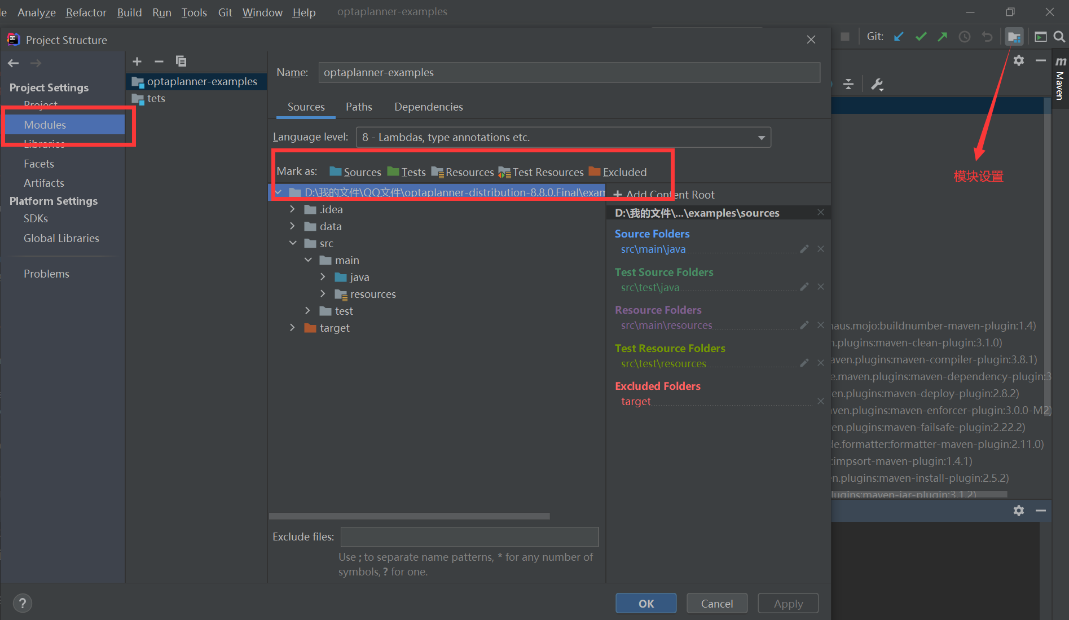1069x620 pixels.
Task: Edit properties of src\main\resources folder
Action: tap(804, 325)
